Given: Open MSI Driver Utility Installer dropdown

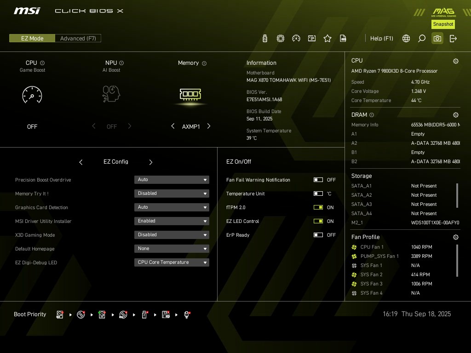Looking at the screenshot, I should coord(172,221).
